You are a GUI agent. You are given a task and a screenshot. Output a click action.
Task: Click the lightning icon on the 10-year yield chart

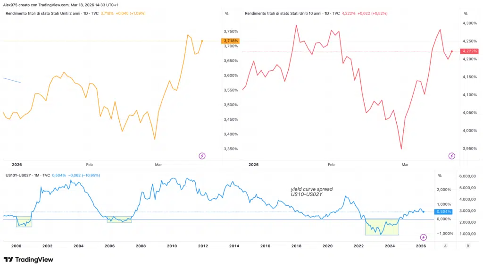click(x=452, y=156)
